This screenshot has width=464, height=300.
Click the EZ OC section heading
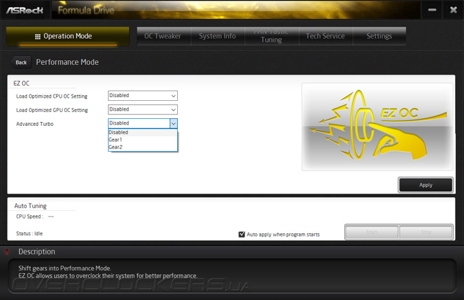coord(21,83)
